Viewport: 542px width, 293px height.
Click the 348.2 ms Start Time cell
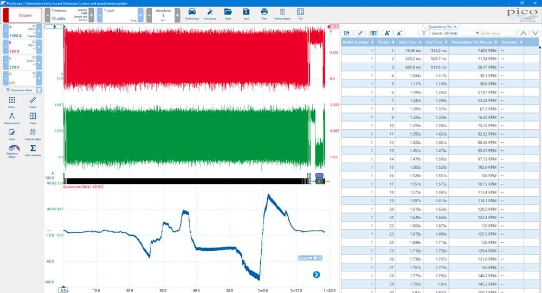(x=410, y=58)
